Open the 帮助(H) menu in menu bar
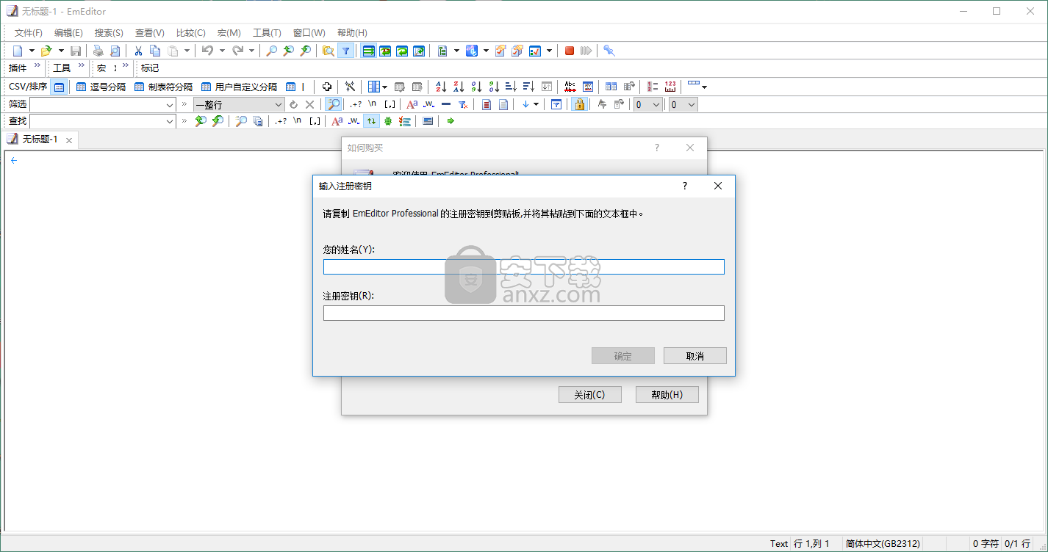Viewport: 1048px width, 552px height. click(x=352, y=33)
